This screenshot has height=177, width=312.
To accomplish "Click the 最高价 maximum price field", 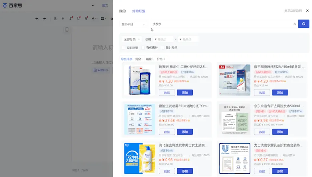I will pyautogui.click(x=188, y=39).
